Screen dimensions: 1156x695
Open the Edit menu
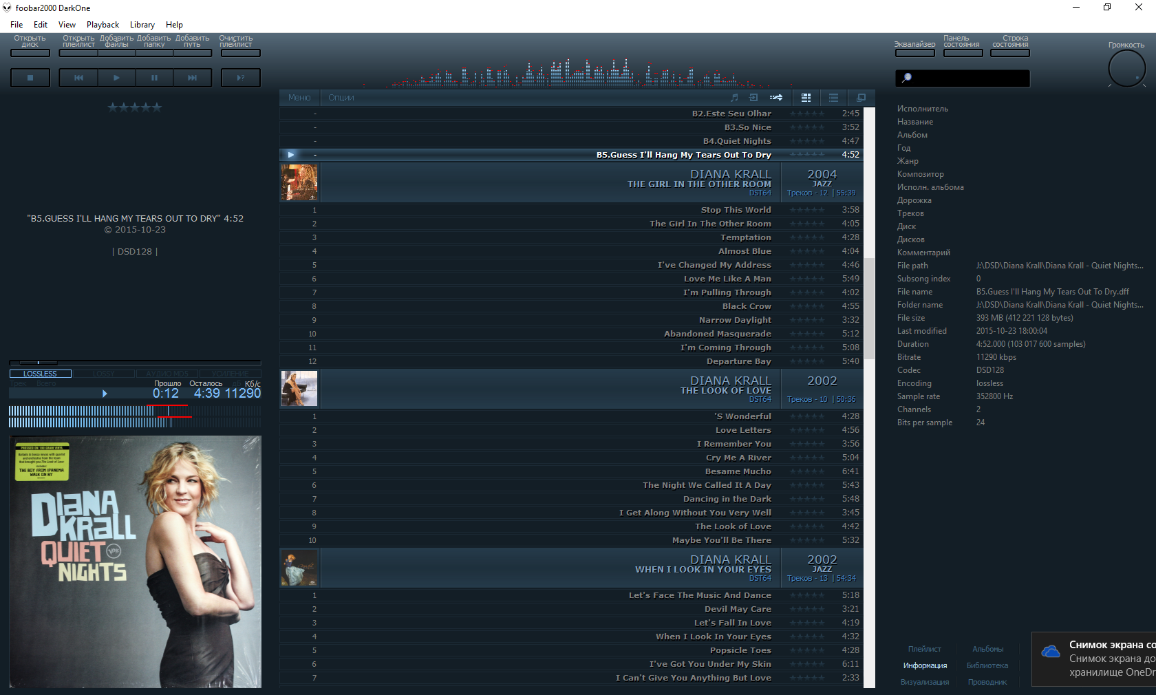(x=41, y=25)
